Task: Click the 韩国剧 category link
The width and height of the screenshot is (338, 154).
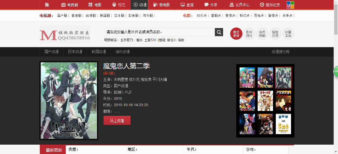Action: click(x=105, y=16)
